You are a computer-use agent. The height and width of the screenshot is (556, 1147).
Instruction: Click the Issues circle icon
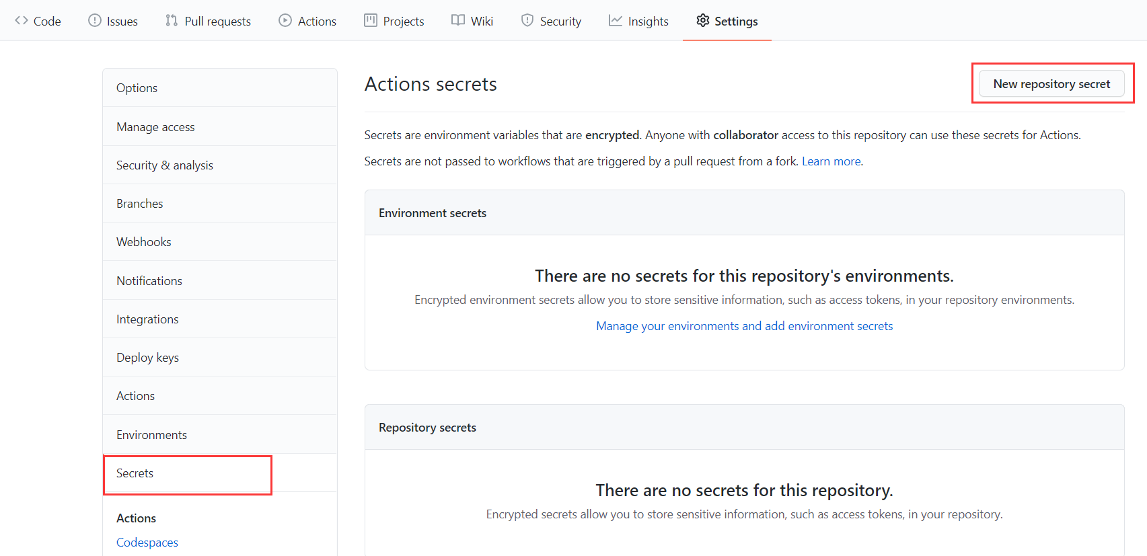tap(95, 21)
